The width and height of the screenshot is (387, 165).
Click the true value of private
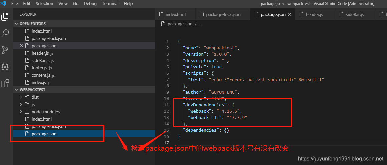216,67
